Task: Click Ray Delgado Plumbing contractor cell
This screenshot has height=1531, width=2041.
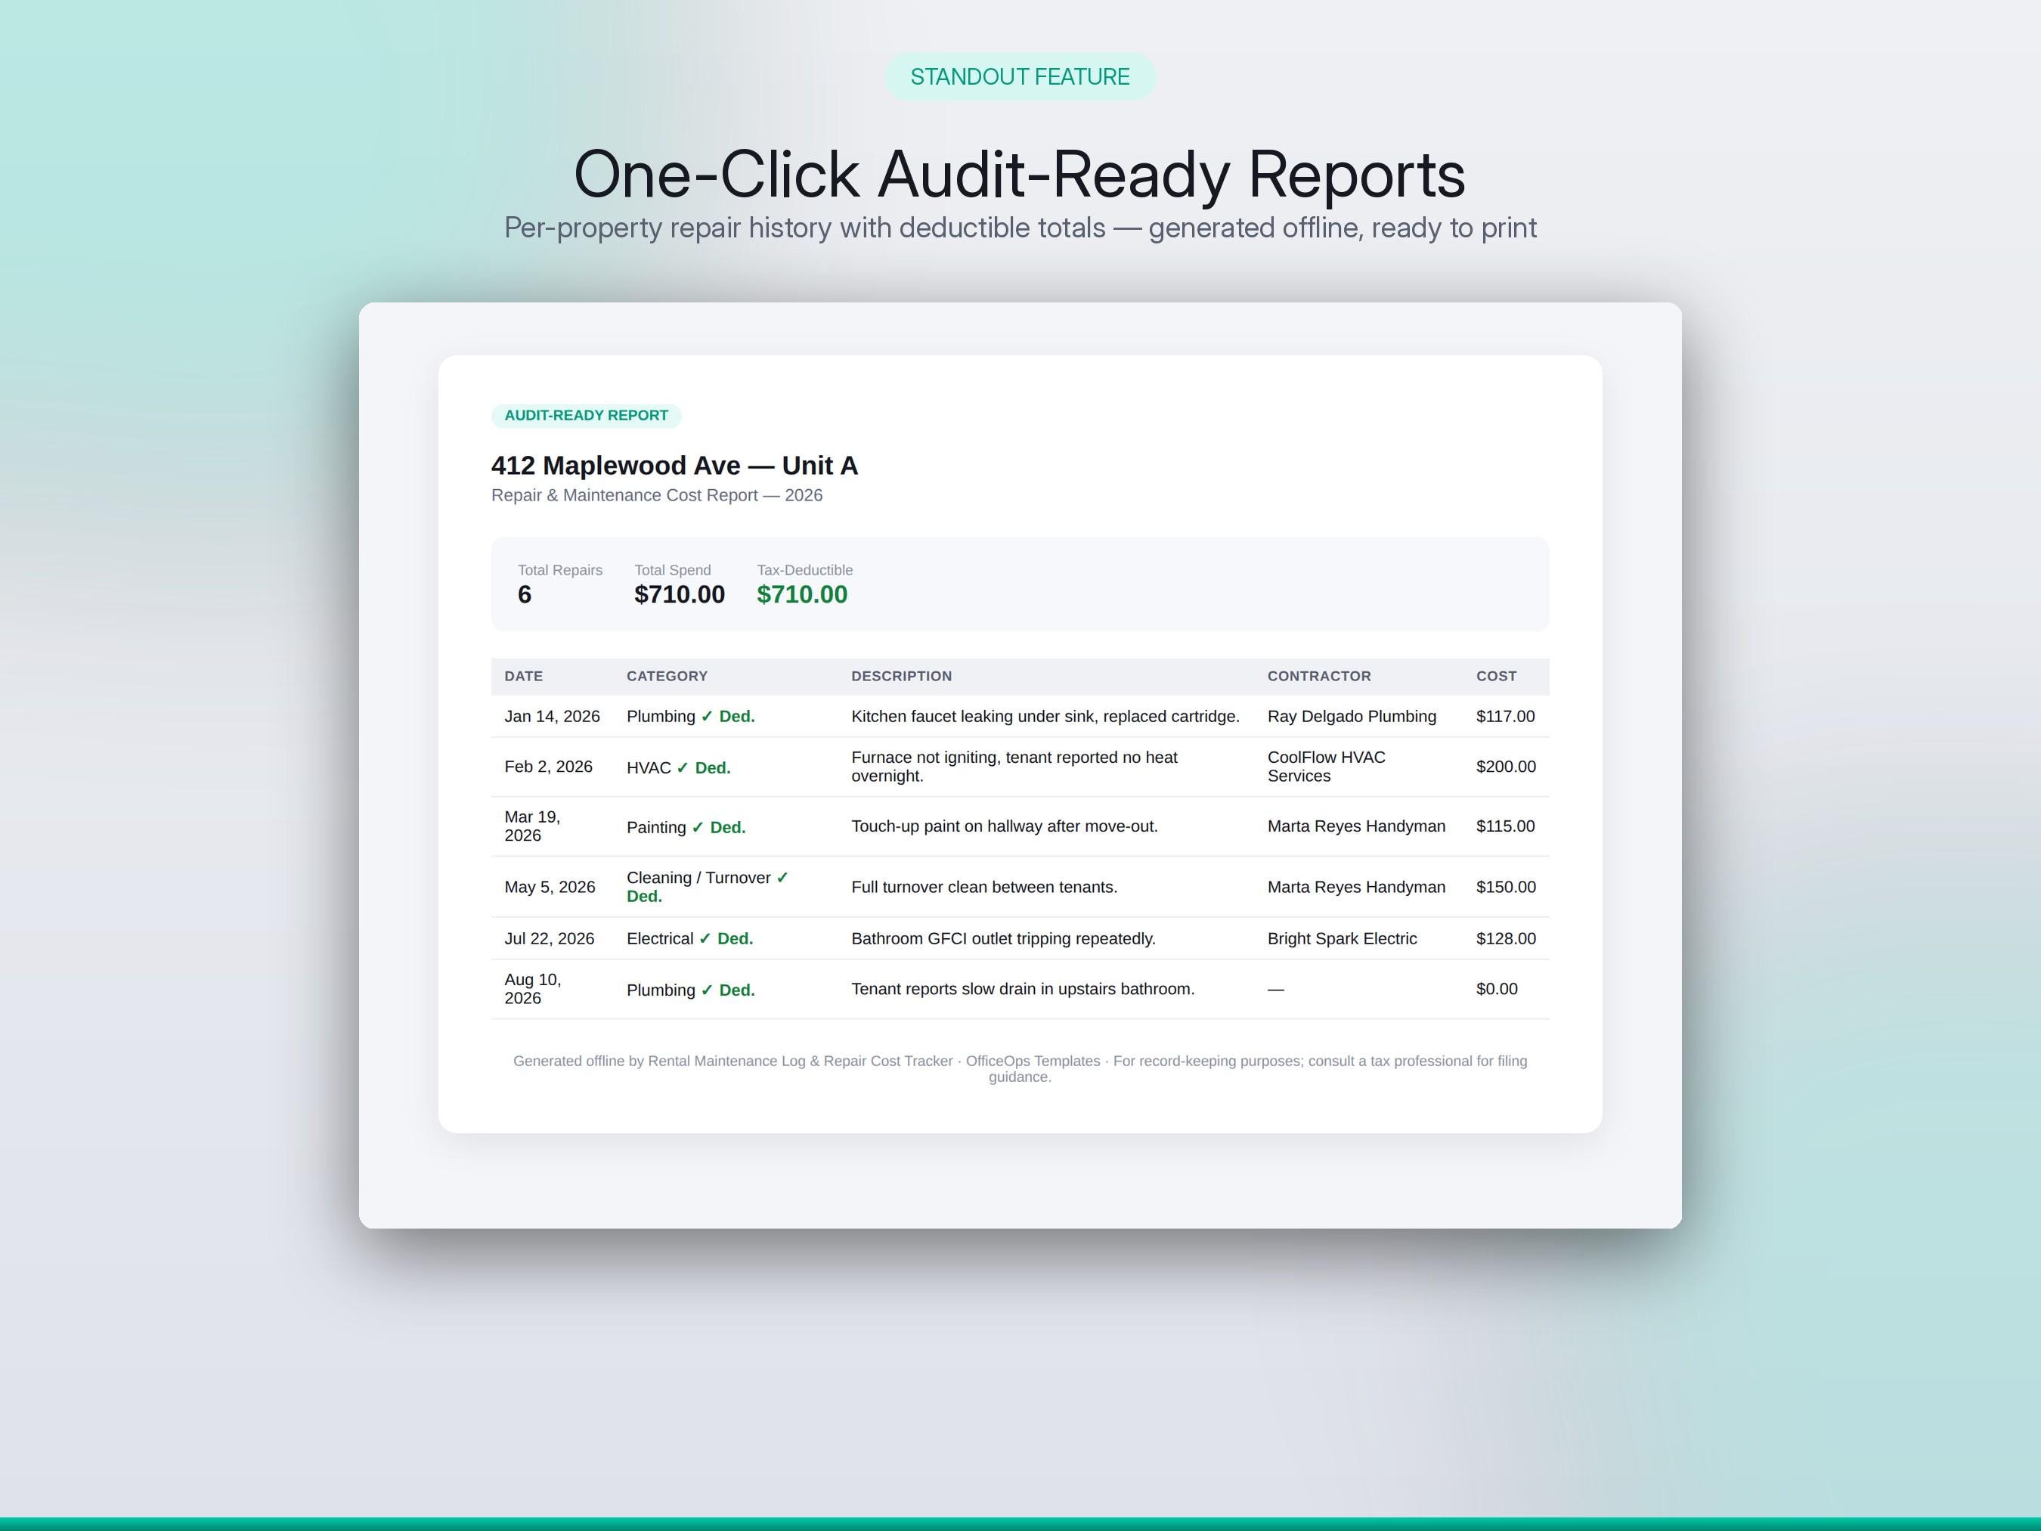Action: click(x=1352, y=717)
